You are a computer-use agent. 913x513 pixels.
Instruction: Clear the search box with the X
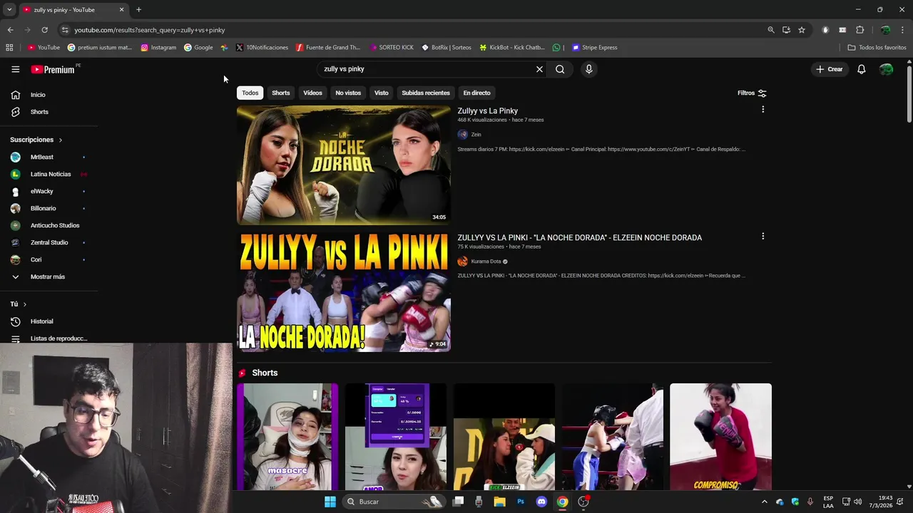coord(539,69)
